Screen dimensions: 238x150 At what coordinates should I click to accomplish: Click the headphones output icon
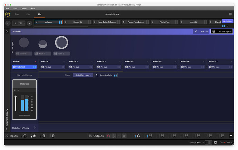coord(138,136)
